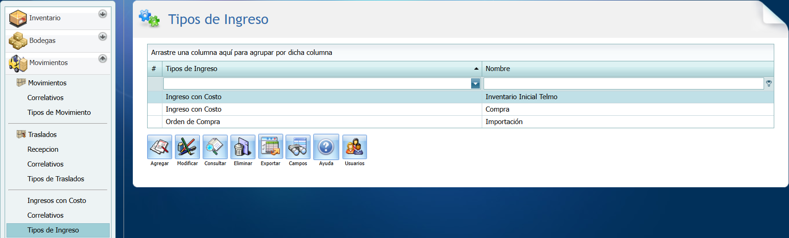This screenshot has height=238, width=789.
Task: Select the Orden de Compra cell
Action: coord(322,122)
